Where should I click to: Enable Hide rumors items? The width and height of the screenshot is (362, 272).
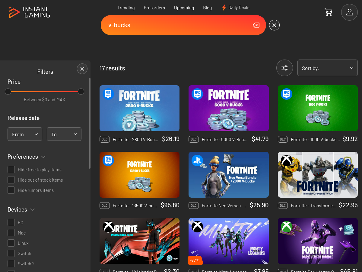point(11,190)
